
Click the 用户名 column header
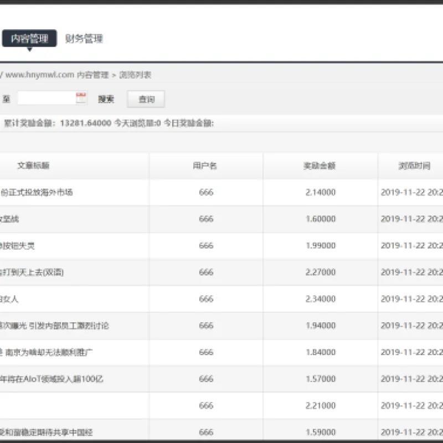point(205,166)
